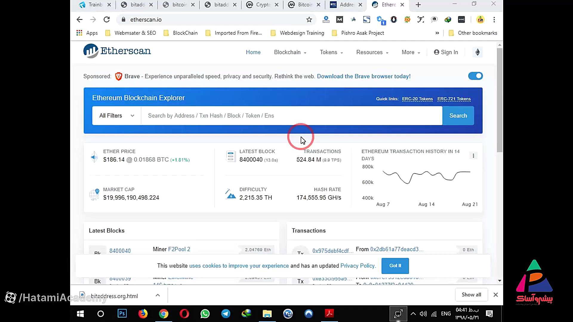Click the browser forward arrow

[x=93, y=20]
